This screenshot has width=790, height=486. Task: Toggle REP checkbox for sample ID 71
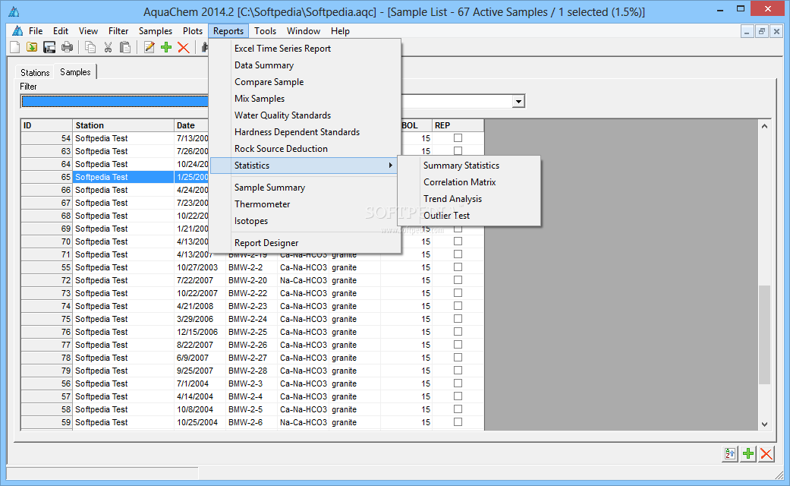coord(458,254)
